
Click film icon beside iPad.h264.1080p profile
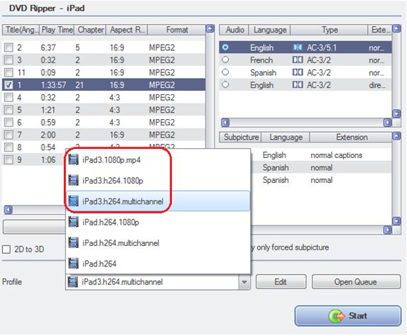(x=73, y=222)
